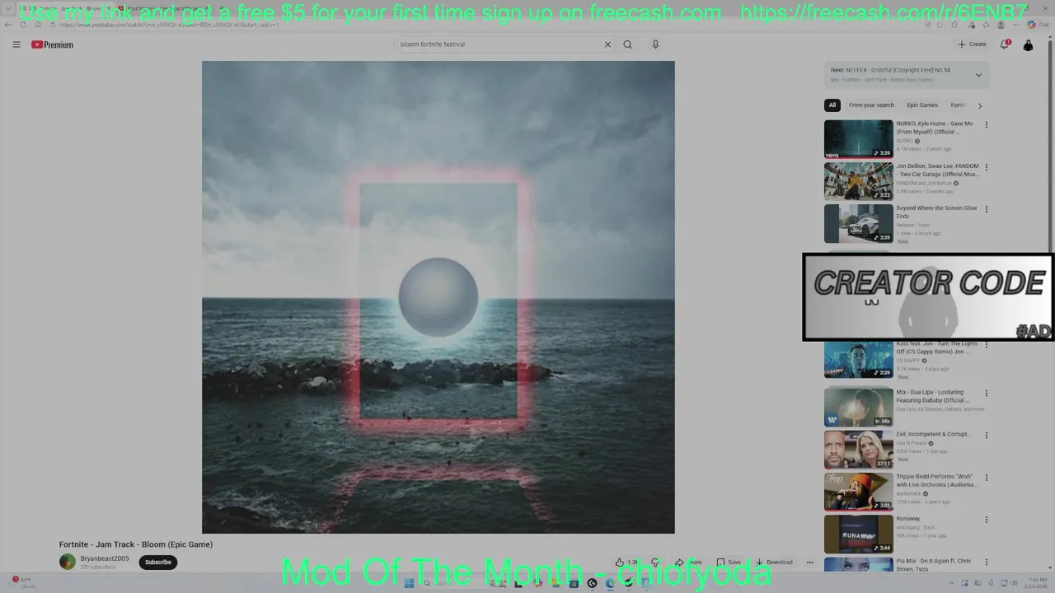Click the NURKO Save Me video title
The height and width of the screenshot is (593, 1055).
click(x=935, y=128)
